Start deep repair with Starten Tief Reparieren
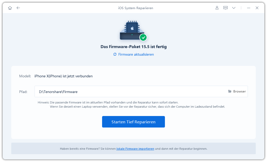 tap(133, 122)
